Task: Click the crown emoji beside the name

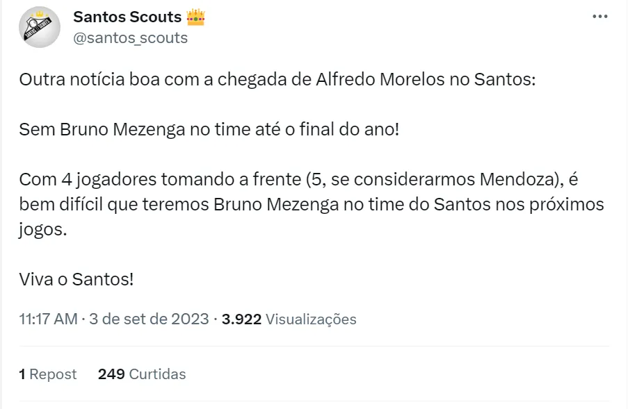Action: tap(196, 17)
